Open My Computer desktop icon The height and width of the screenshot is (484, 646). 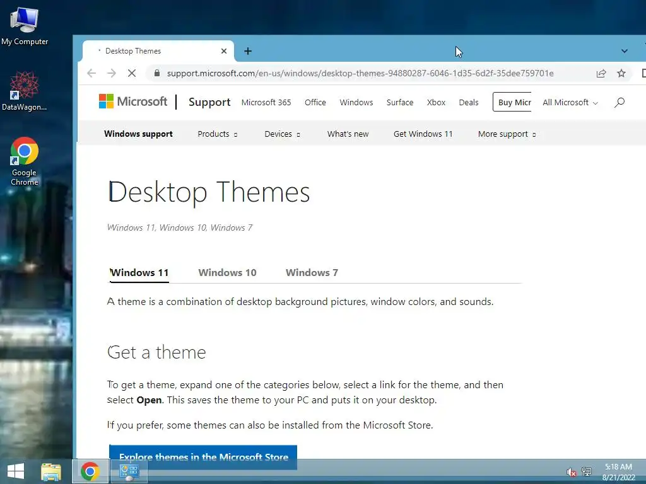click(x=25, y=25)
